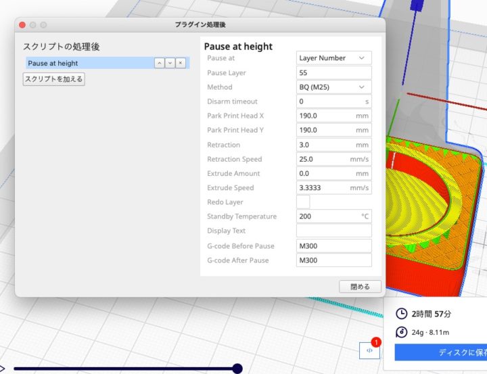
Task: Click the print time clock icon
Action: click(401, 314)
